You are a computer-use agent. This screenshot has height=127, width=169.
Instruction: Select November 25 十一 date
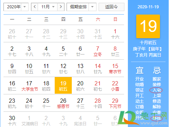click(x=46, y=103)
